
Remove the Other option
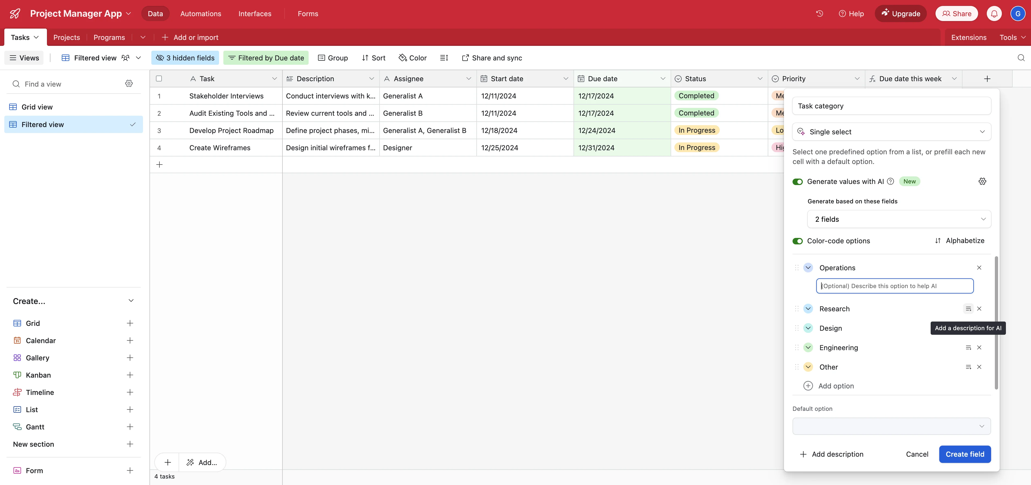pyautogui.click(x=979, y=367)
